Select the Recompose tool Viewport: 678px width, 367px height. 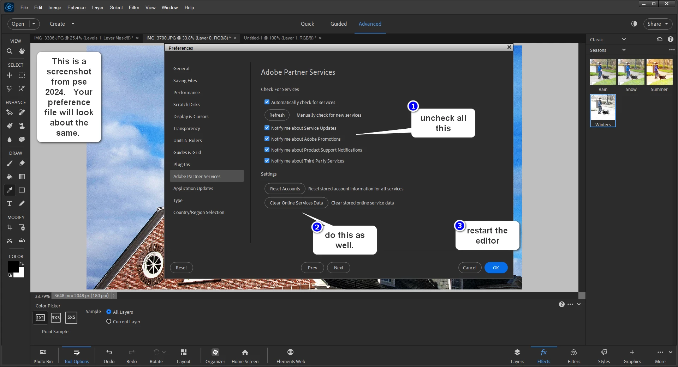[x=22, y=228]
